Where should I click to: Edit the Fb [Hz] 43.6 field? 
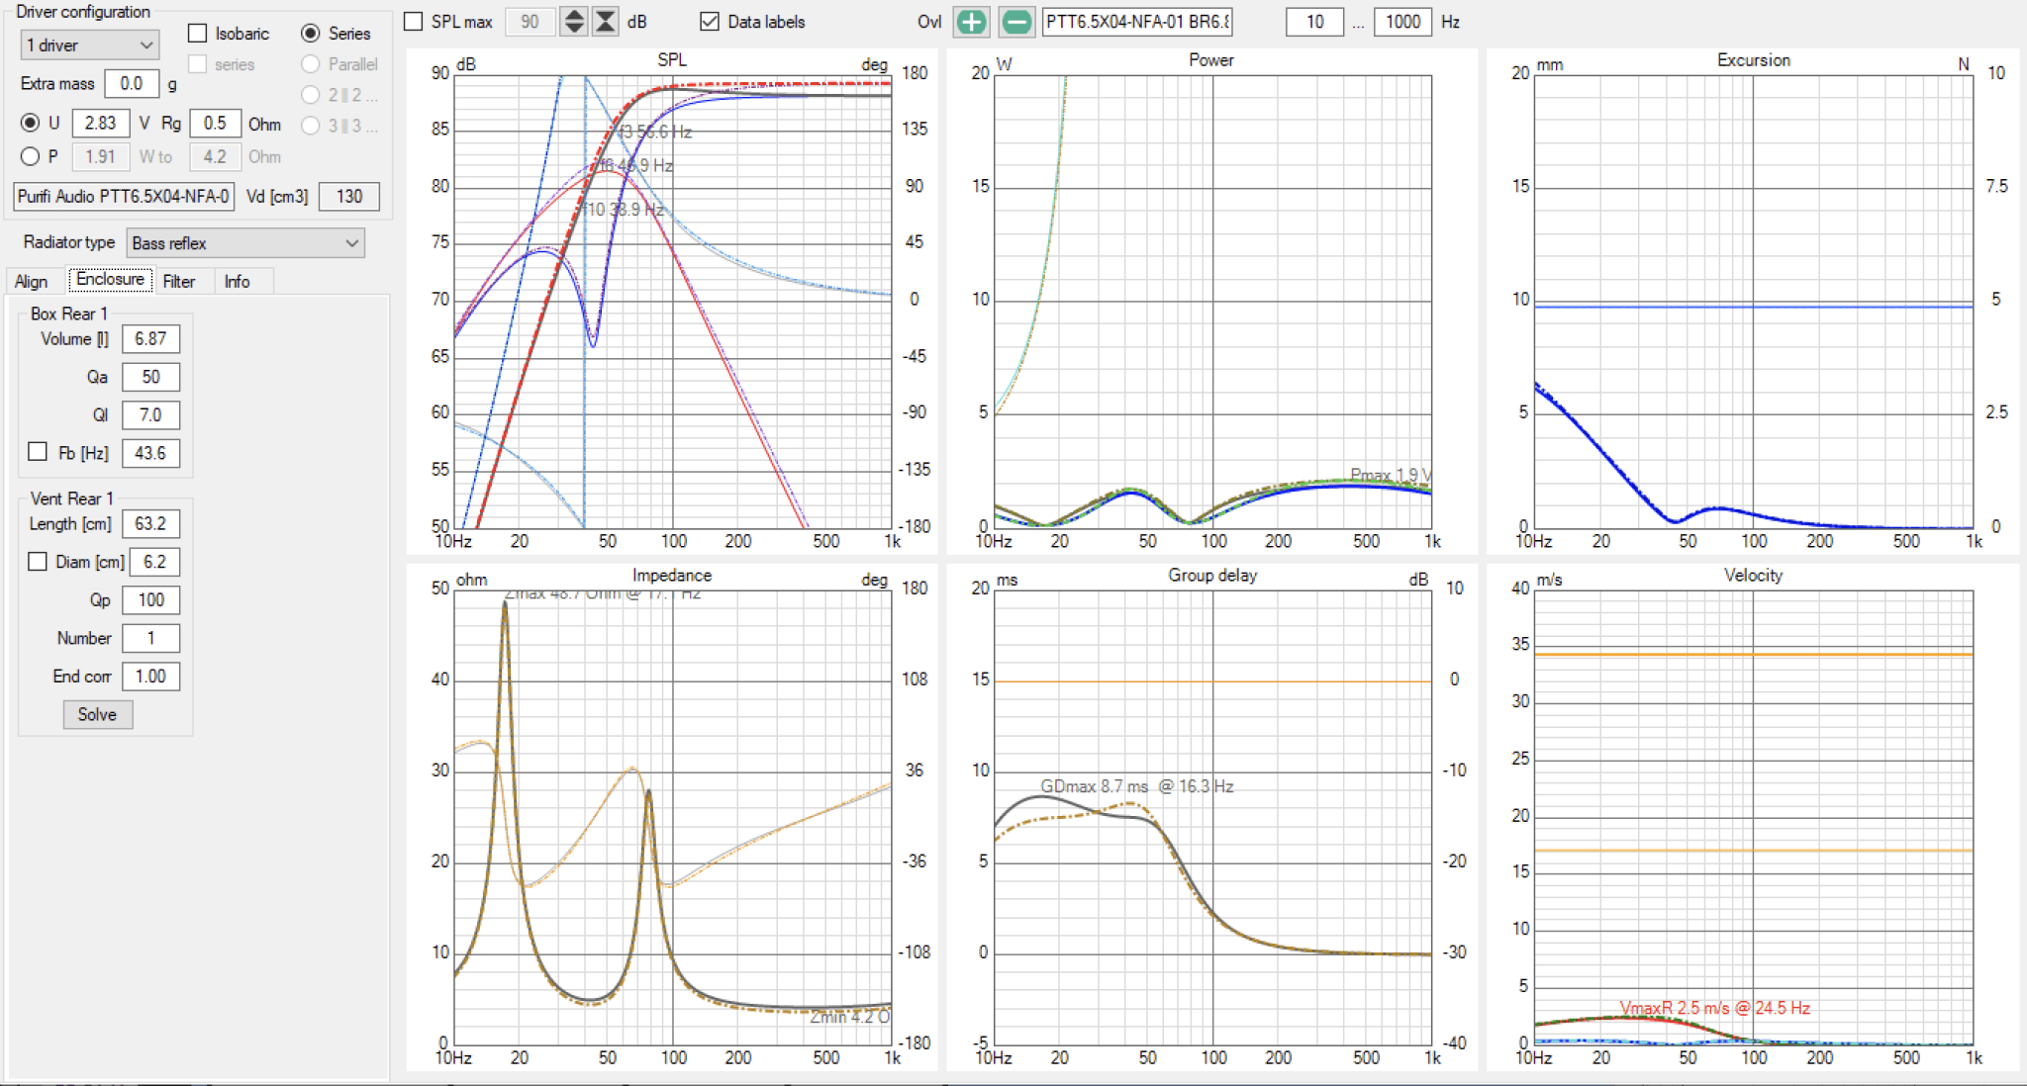(150, 453)
